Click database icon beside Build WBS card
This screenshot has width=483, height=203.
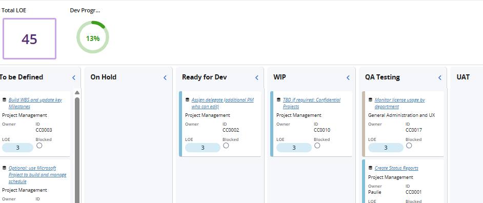(x=4, y=100)
